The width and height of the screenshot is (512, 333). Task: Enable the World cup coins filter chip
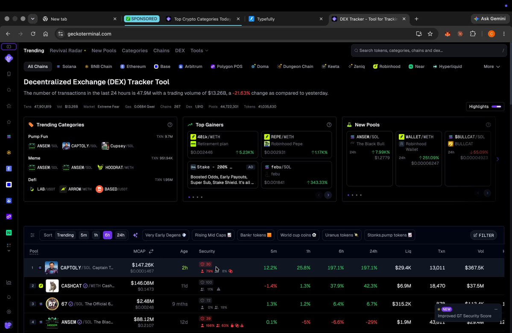(x=298, y=235)
